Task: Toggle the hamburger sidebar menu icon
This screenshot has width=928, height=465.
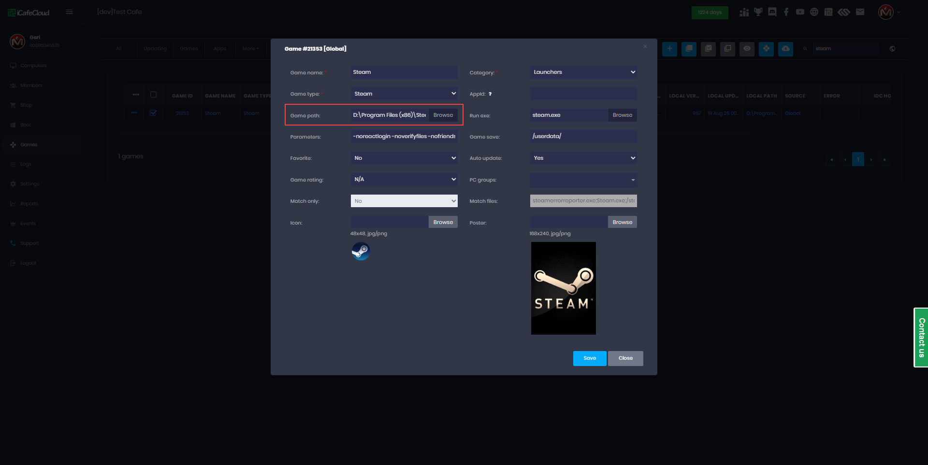Action: (x=70, y=12)
